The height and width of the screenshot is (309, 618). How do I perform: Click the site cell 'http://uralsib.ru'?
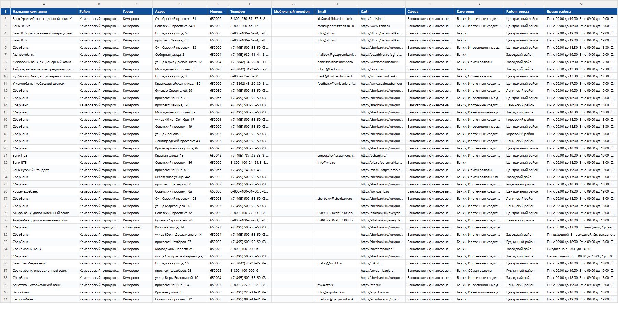382,19
